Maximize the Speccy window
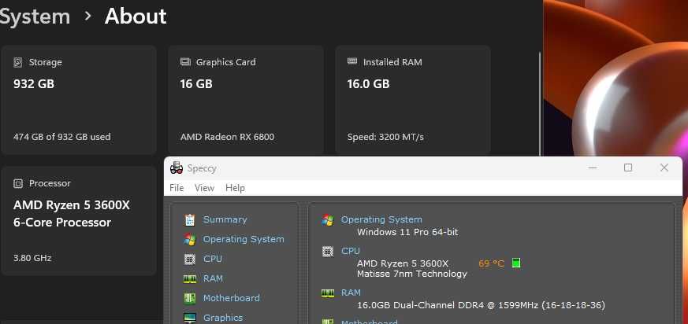 tap(628, 168)
